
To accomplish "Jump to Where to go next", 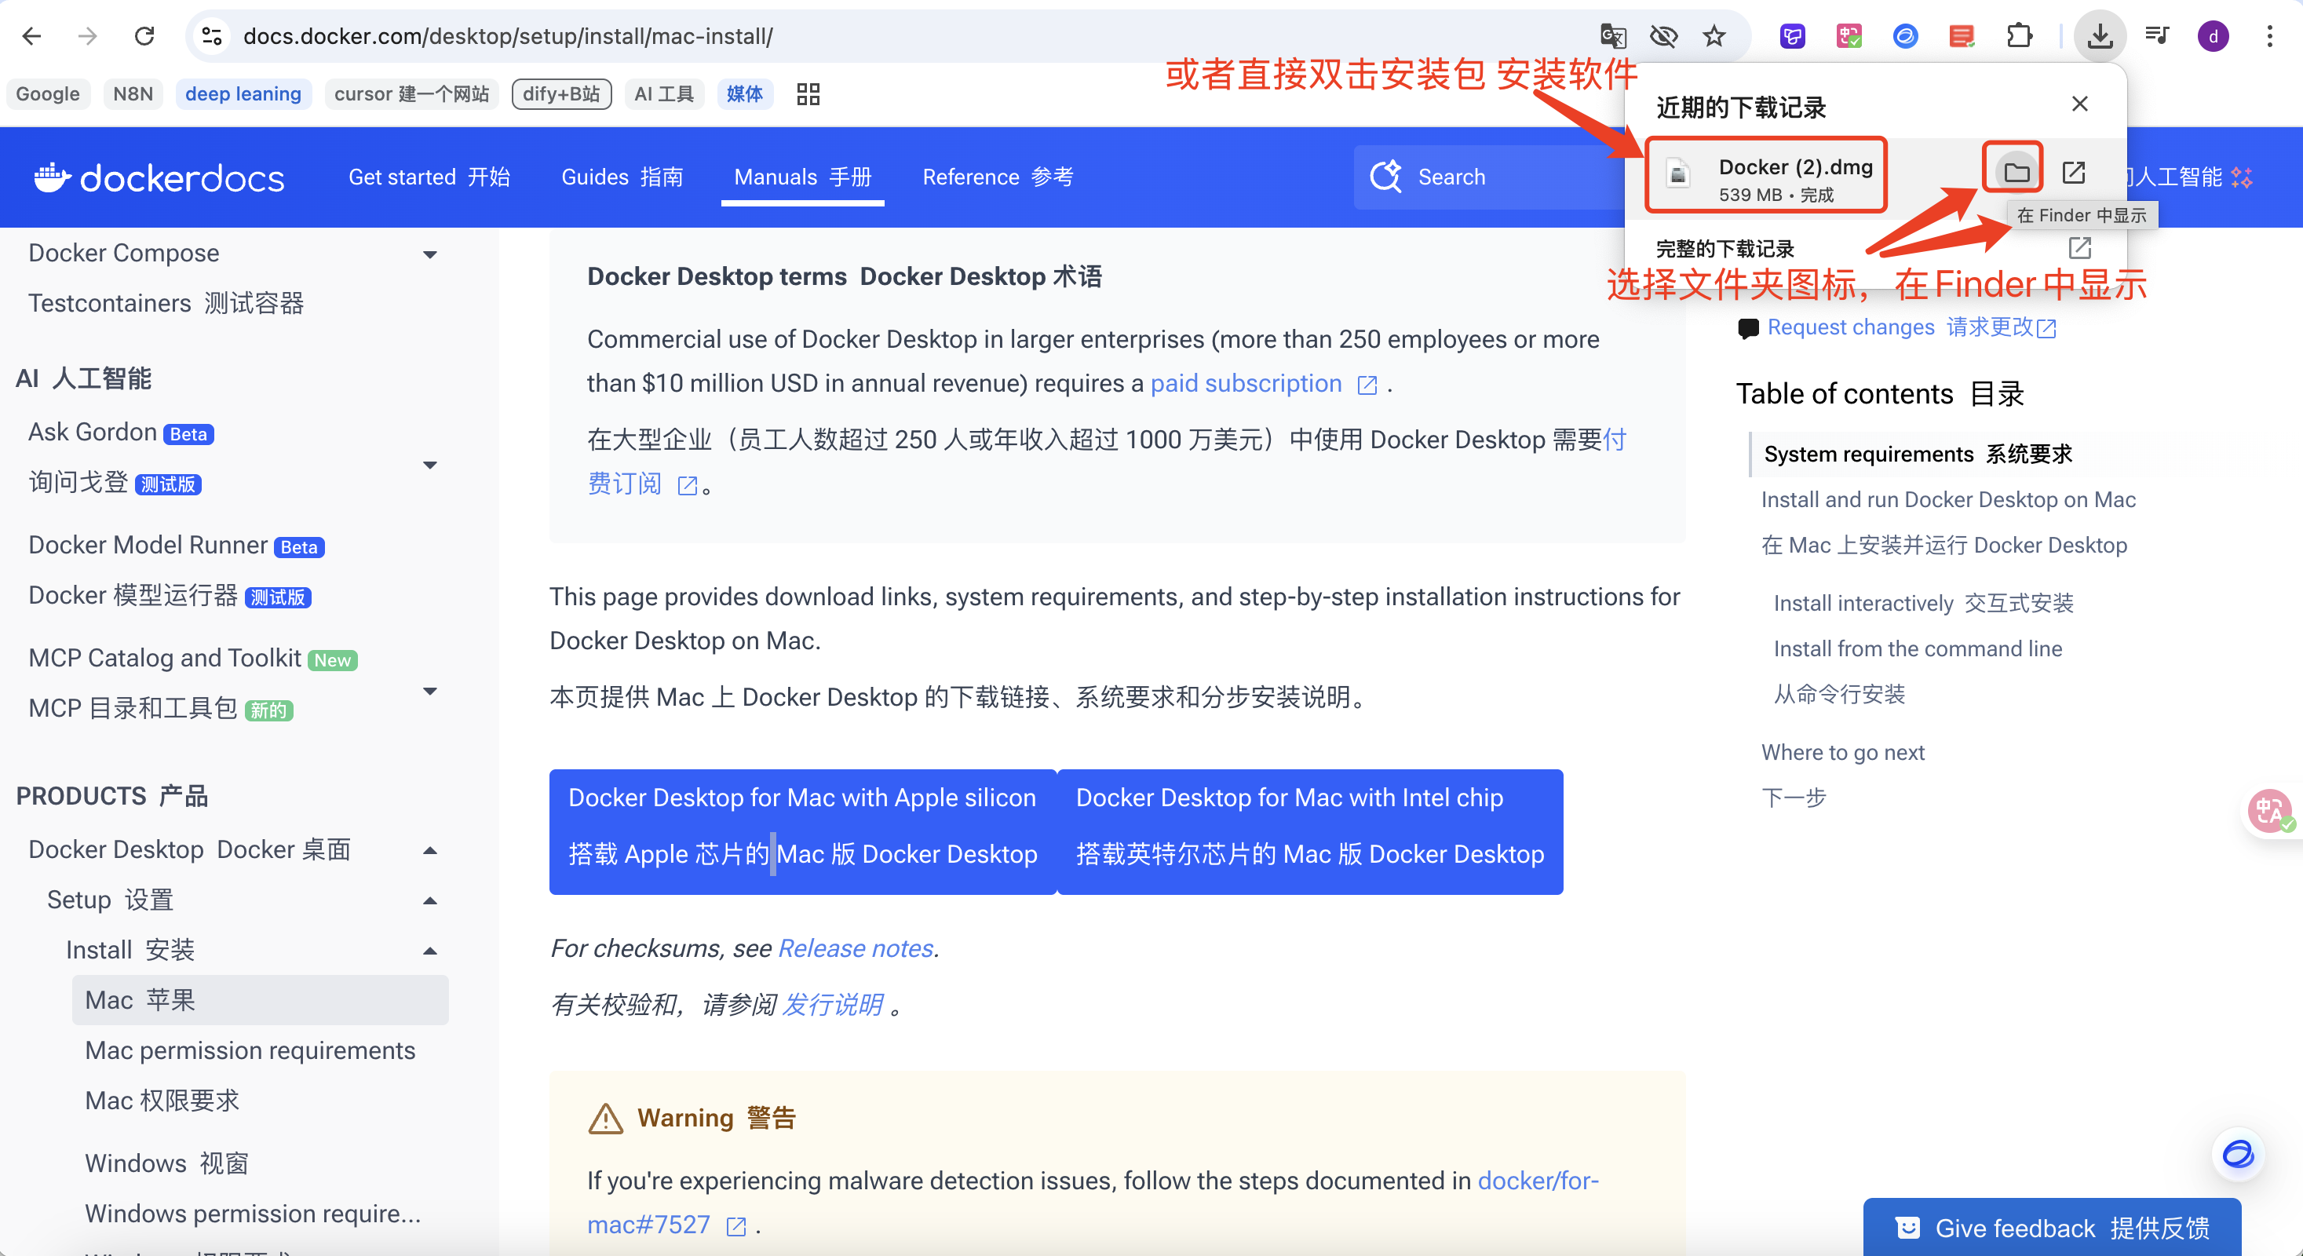I will click(1842, 753).
